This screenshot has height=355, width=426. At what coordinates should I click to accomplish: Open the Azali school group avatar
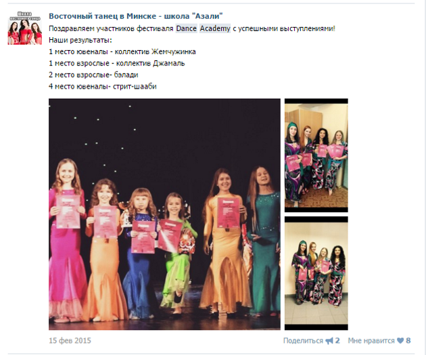[x=25, y=28]
